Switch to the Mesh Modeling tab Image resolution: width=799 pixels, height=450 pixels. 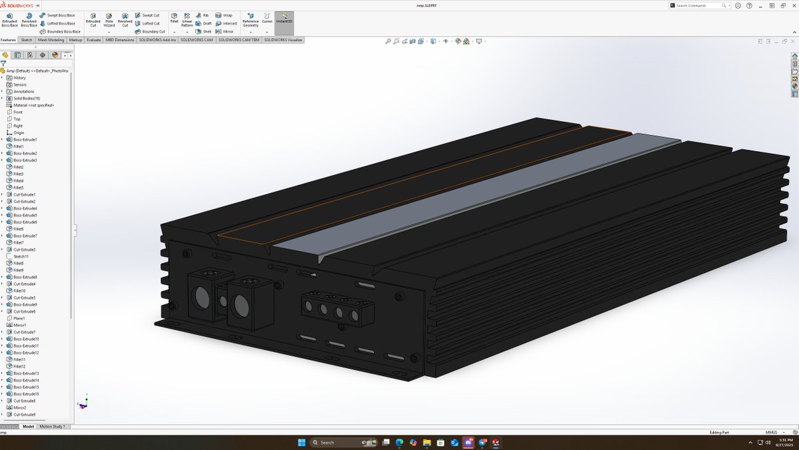pos(51,40)
